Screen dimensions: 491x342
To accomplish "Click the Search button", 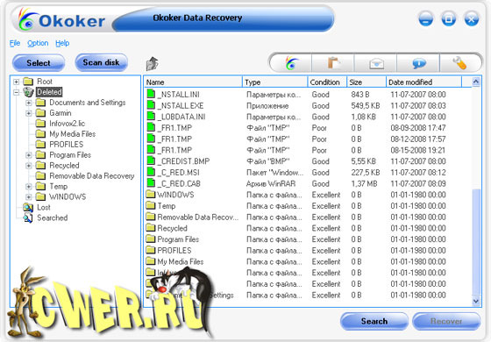I will 374,321.
